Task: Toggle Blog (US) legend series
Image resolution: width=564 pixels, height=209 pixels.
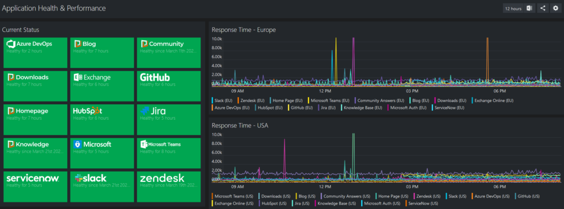Action: click(305, 196)
